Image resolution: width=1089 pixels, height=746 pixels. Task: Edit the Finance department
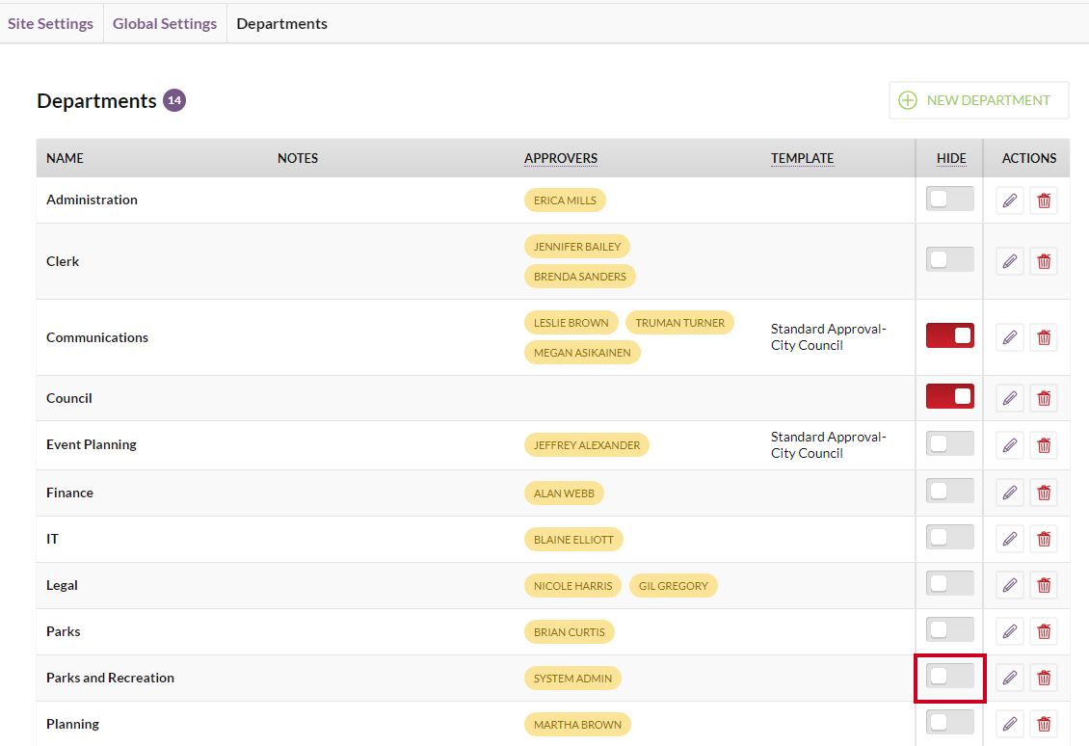(1010, 493)
